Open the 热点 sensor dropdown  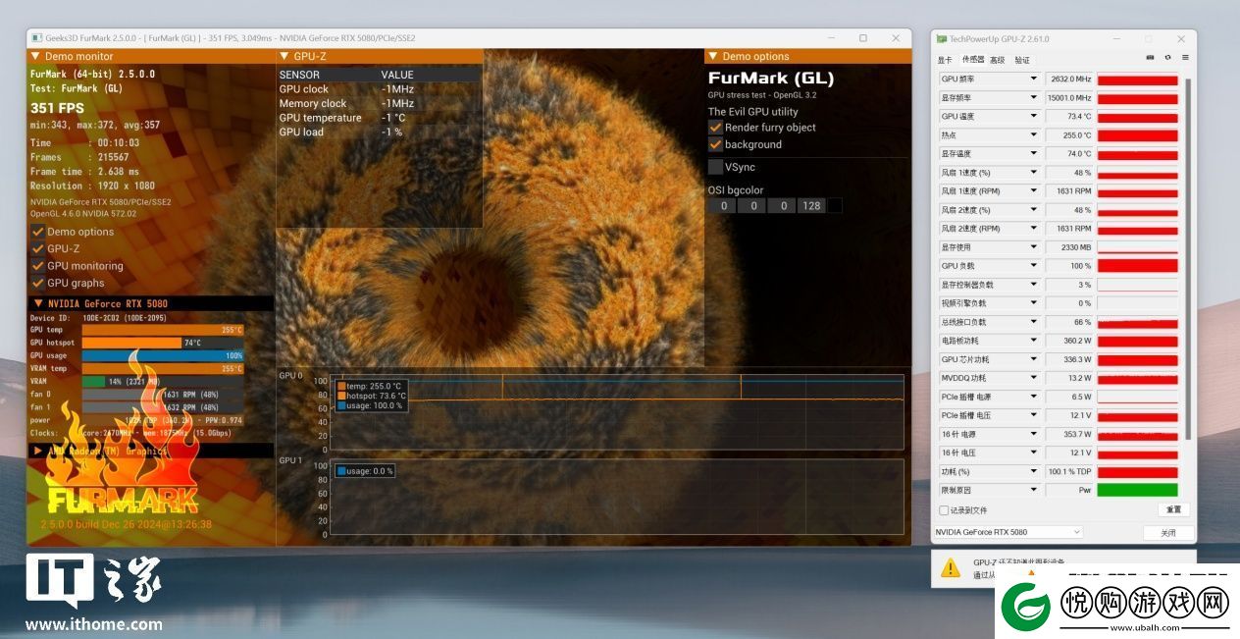[1033, 134]
